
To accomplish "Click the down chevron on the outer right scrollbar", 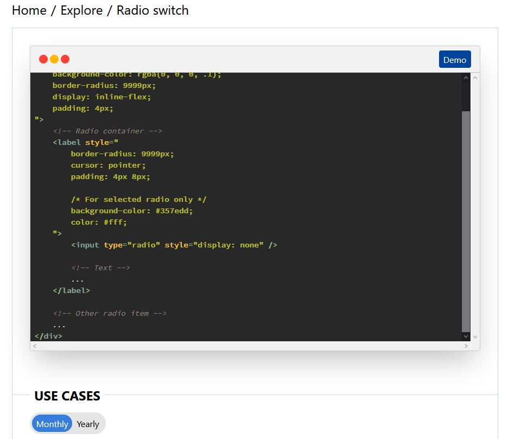I will point(475,336).
